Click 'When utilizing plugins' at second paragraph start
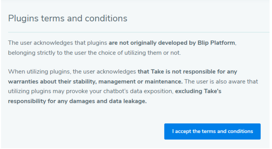 pyautogui.click(x=35, y=72)
